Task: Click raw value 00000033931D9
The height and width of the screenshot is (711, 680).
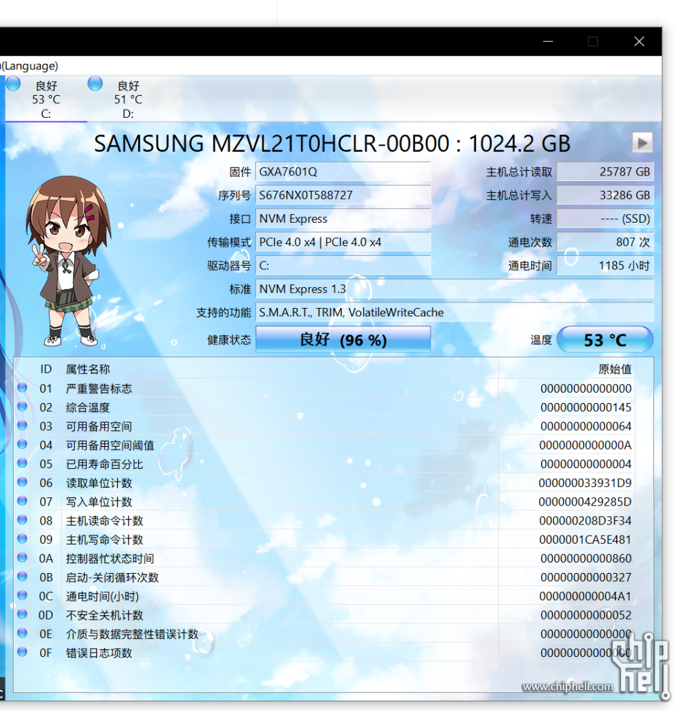Action: pos(585,483)
